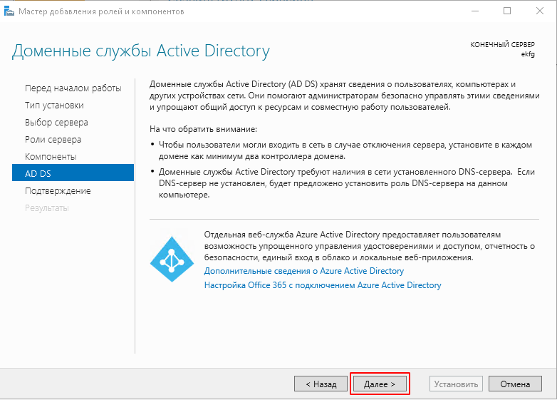Click the wizard icon in the title bar
Image resolution: width=557 pixels, height=400 pixels.
(x=9, y=11)
